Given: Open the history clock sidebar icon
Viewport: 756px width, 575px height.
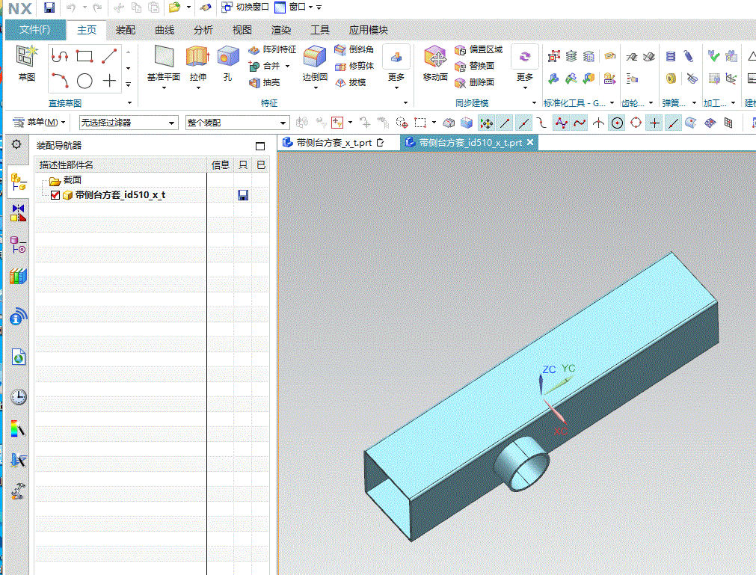Looking at the screenshot, I should 19,397.
